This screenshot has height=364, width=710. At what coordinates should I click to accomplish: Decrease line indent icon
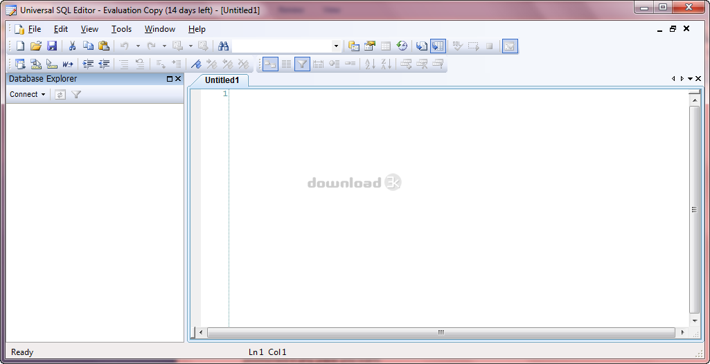[104, 64]
